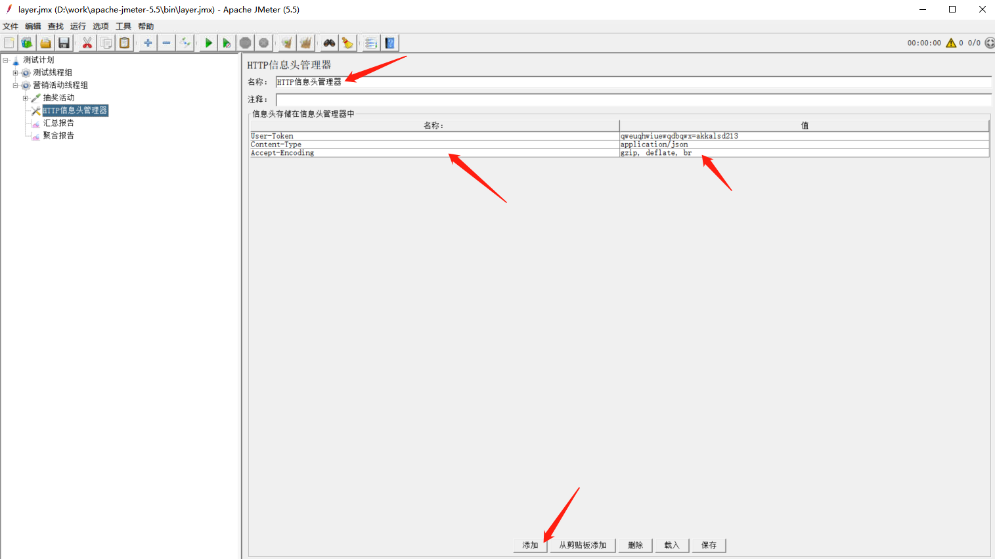Click the 名称 input field
Viewport: 995px width, 559px height.
[x=633, y=82]
